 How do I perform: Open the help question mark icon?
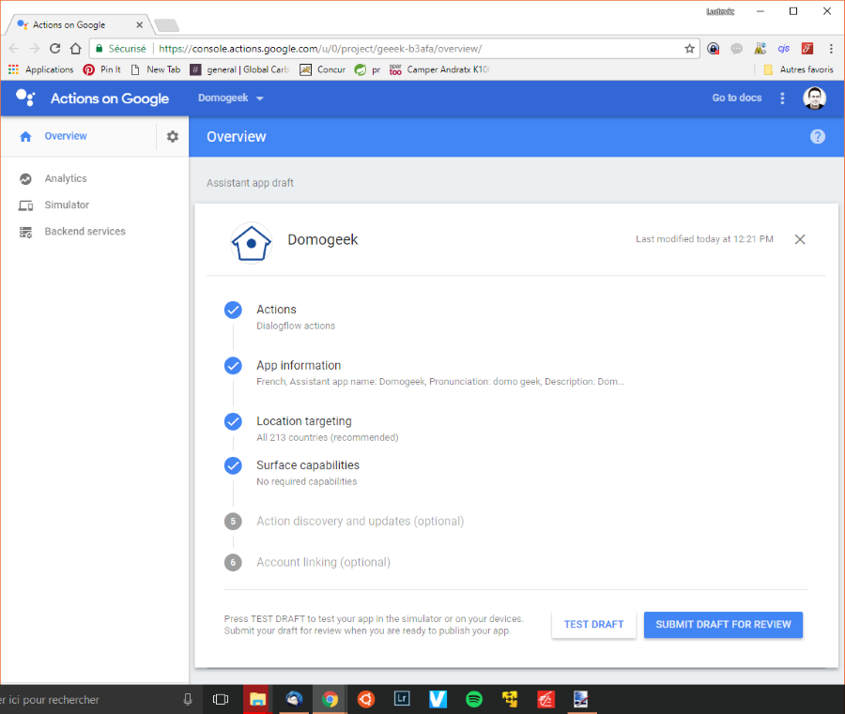(817, 137)
